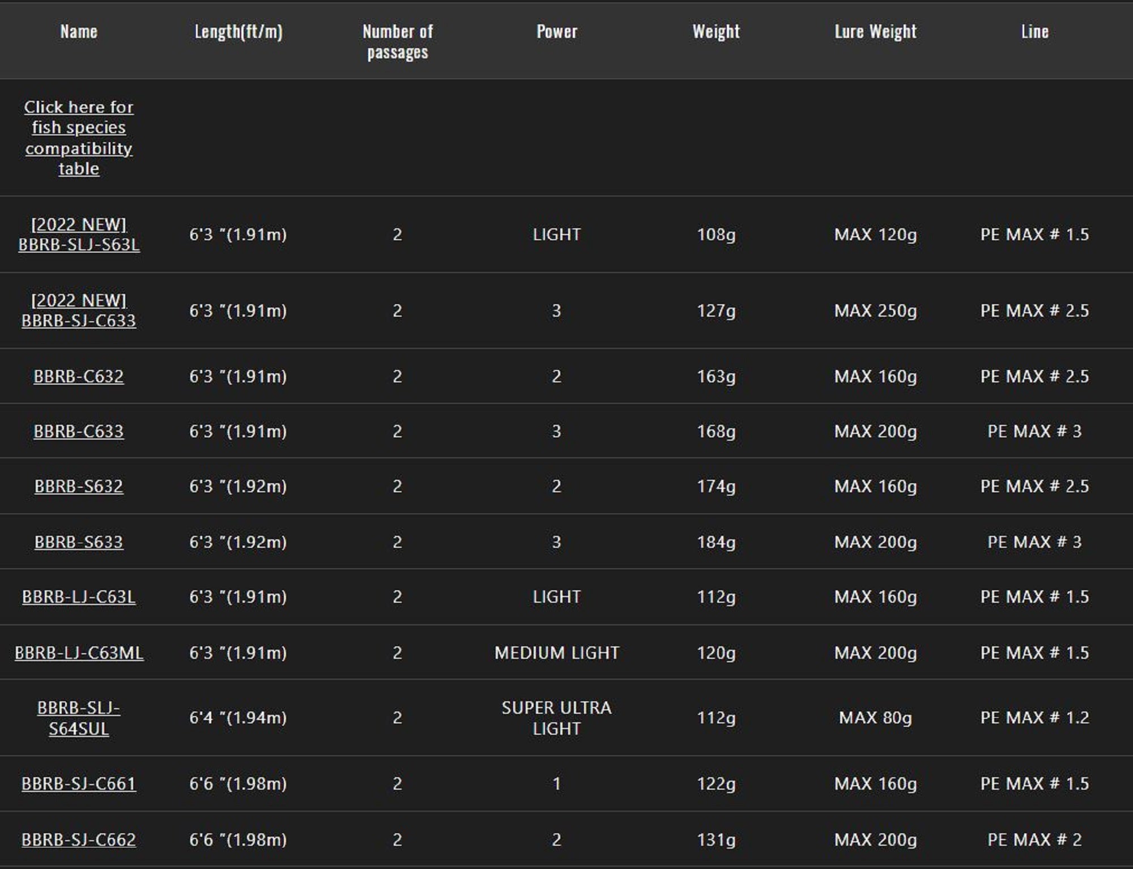This screenshot has height=869, width=1133.
Task: Open the BBRB-LJ-C63ML rod link
Action: point(79,653)
